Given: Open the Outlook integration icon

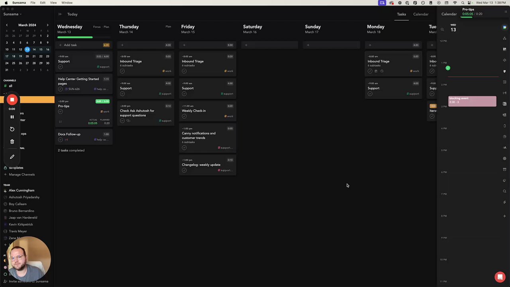Looking at the screenshot, I should click(504, 115).
